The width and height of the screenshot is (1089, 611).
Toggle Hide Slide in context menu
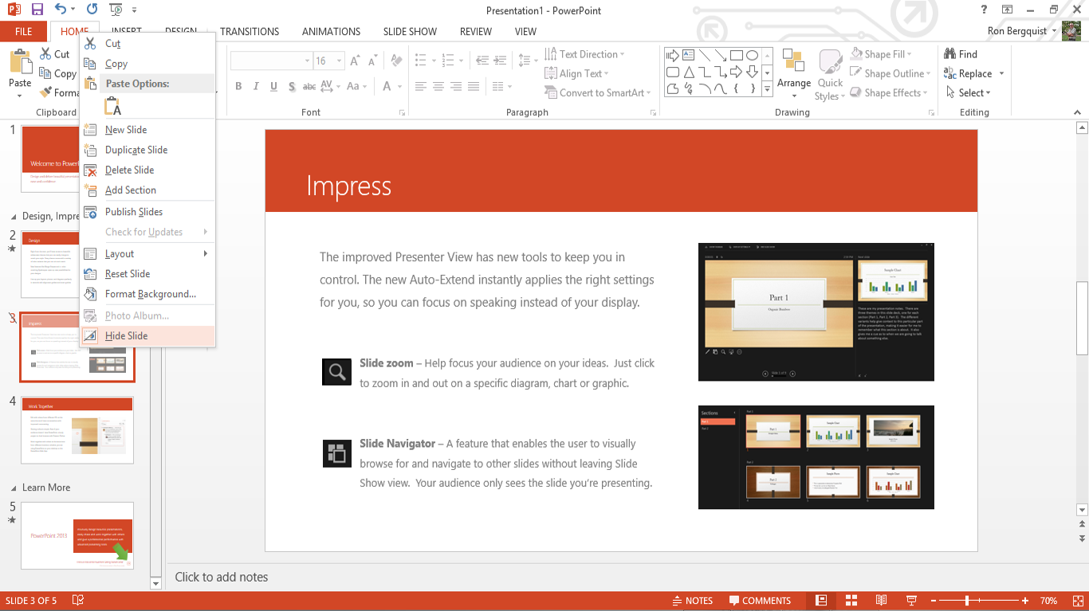pyautogui.click(x=127, y=336)
